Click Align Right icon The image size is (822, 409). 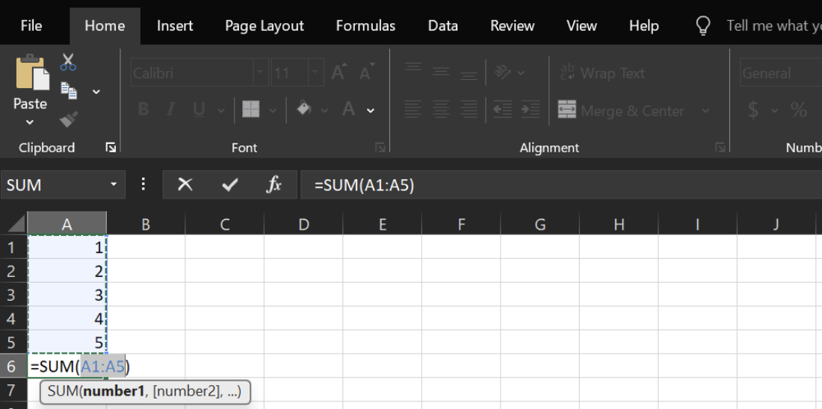[469, 110]
